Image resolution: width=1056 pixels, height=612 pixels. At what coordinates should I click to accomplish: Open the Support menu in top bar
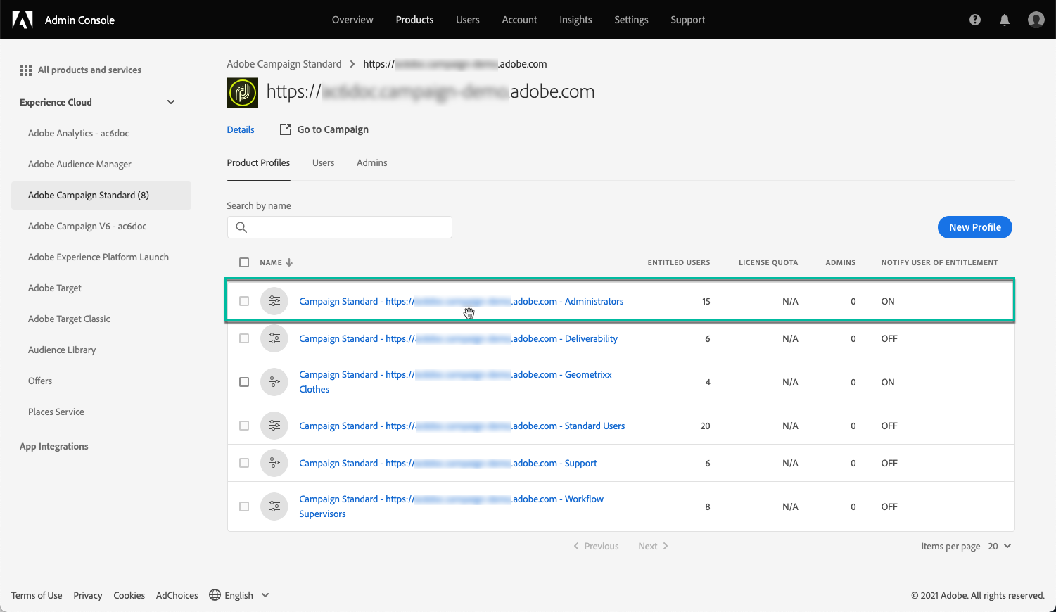[x=687, y=20]
